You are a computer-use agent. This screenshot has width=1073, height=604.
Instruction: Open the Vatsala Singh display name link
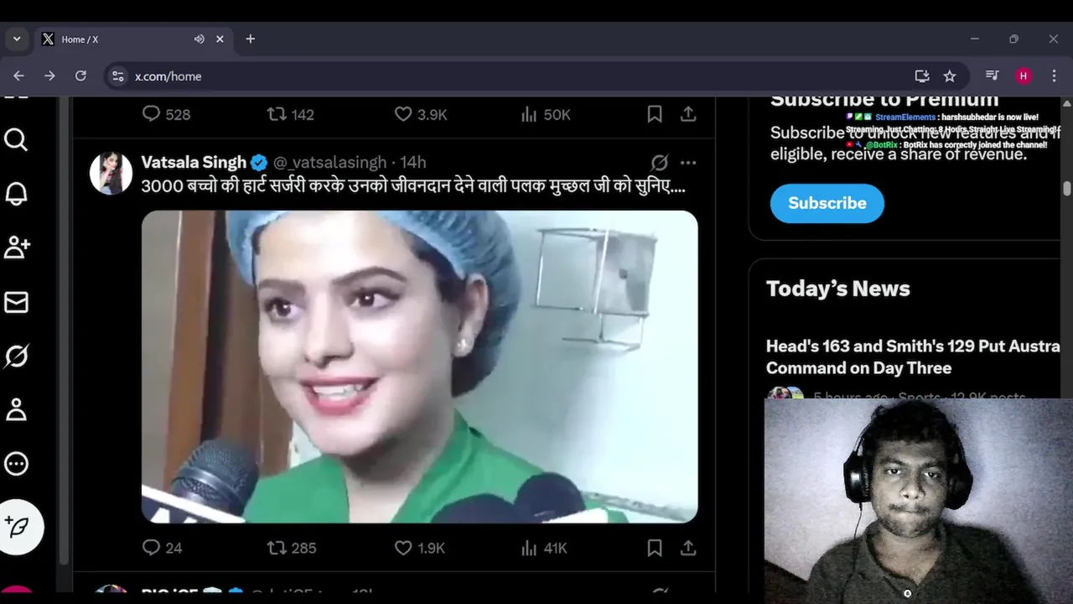point(194,162)
